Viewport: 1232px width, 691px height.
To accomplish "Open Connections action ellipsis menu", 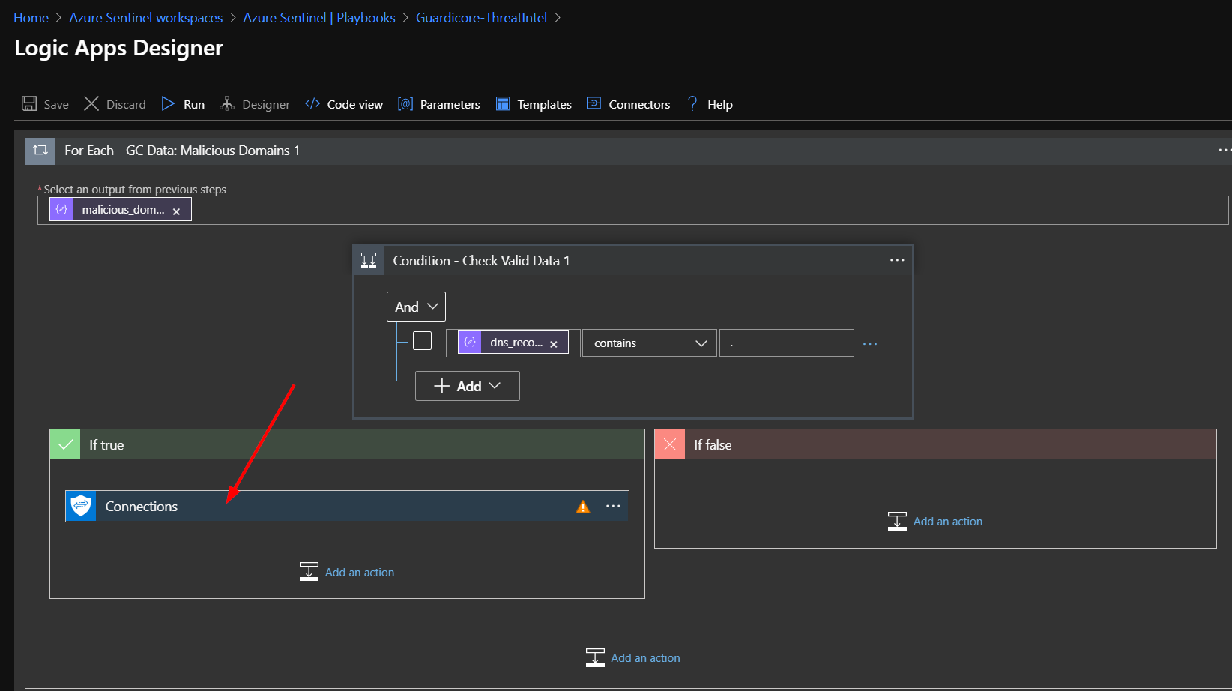I will [x=613, y=506].
